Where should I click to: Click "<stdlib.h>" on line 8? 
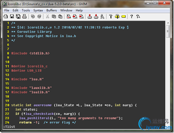39,53
